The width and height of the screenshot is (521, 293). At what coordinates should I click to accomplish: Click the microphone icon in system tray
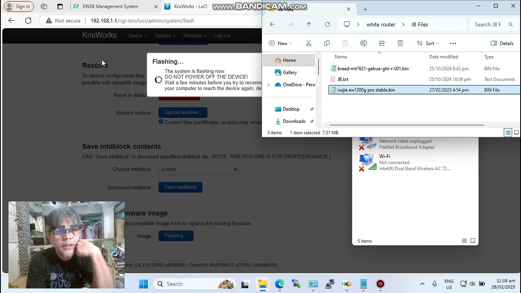(x=435, y=284)
